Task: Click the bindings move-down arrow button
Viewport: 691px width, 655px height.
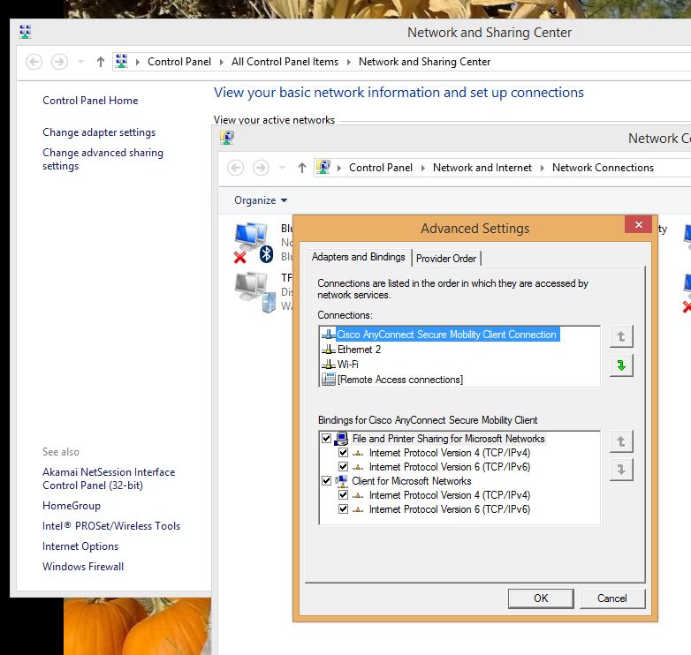Action: tap(621, 470)
